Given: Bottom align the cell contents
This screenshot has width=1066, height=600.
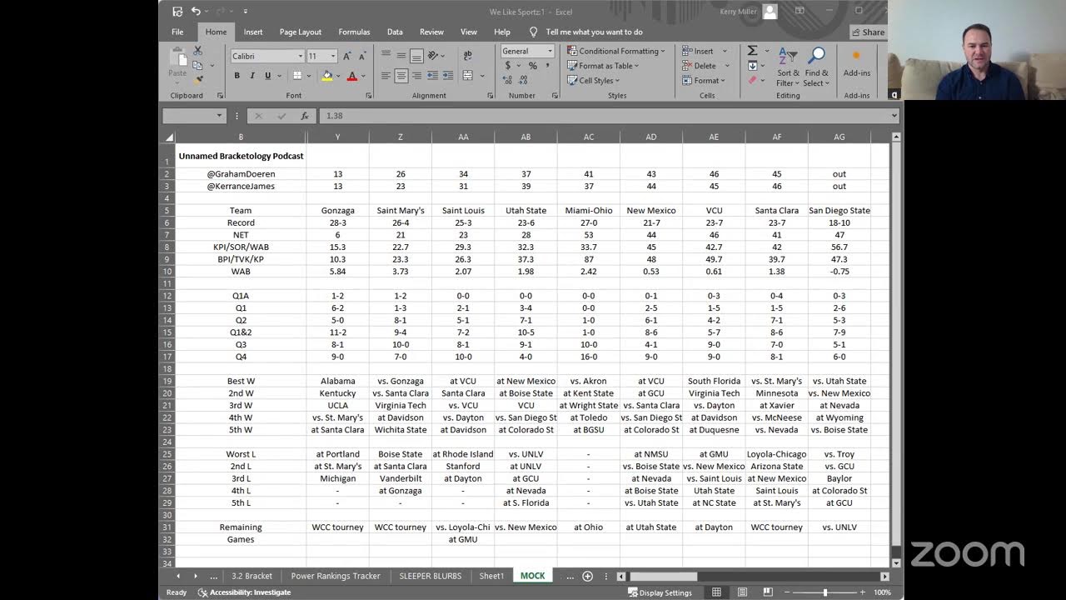Looking at the screenshot, I should click(x=416, y=55).
